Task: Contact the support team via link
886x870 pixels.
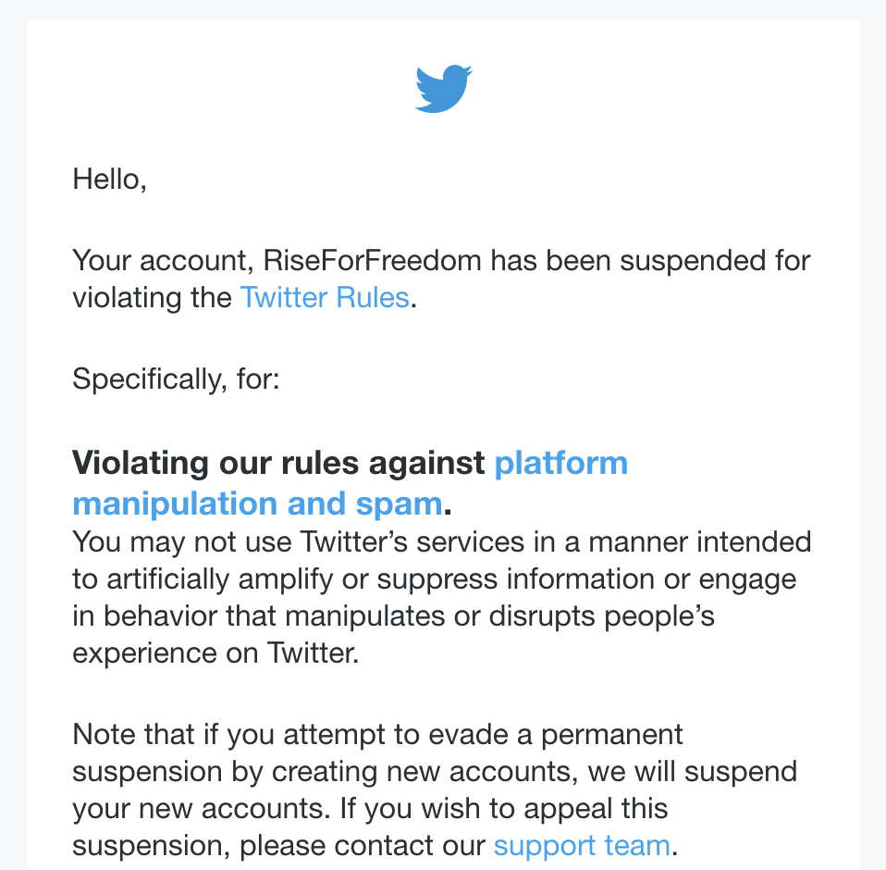Action: [581, 845]
